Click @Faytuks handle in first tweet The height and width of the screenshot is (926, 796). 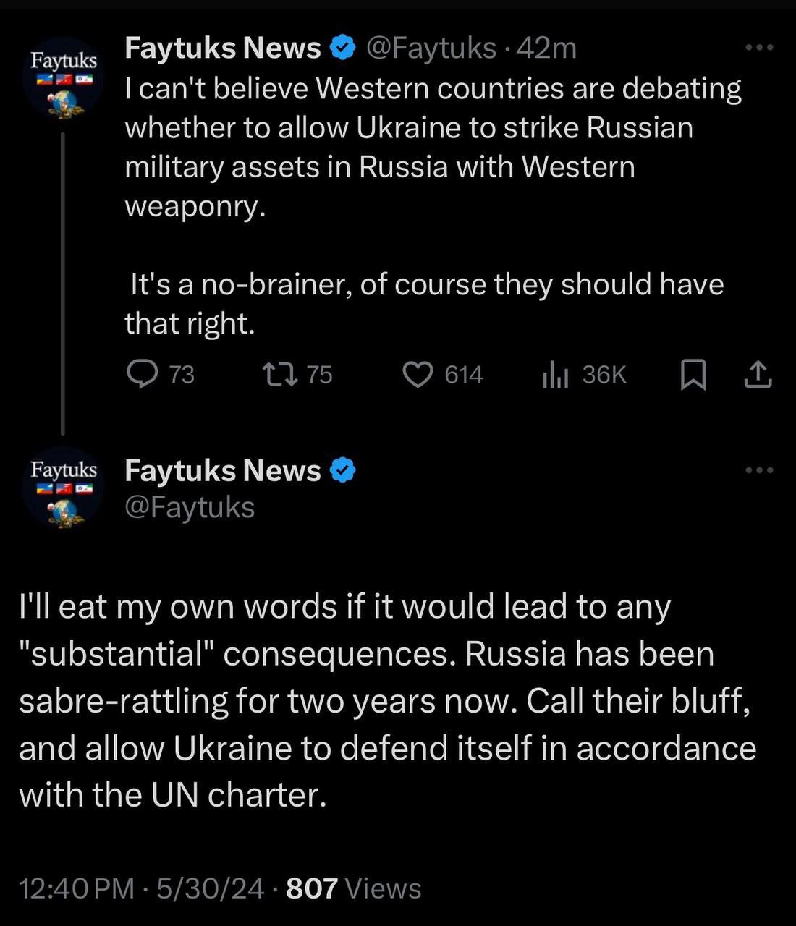[x=431, y=48]
